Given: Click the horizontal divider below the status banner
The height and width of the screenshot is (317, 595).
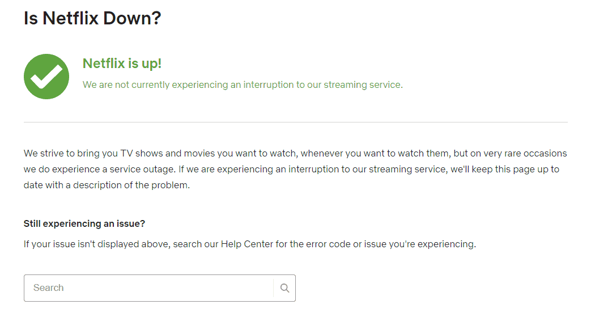Looking at the screenshot, I should click(295, 122).
